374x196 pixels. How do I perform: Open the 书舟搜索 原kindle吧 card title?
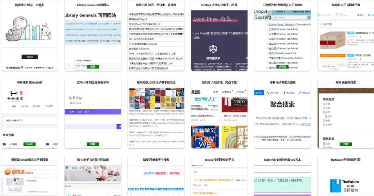(30, 82)
